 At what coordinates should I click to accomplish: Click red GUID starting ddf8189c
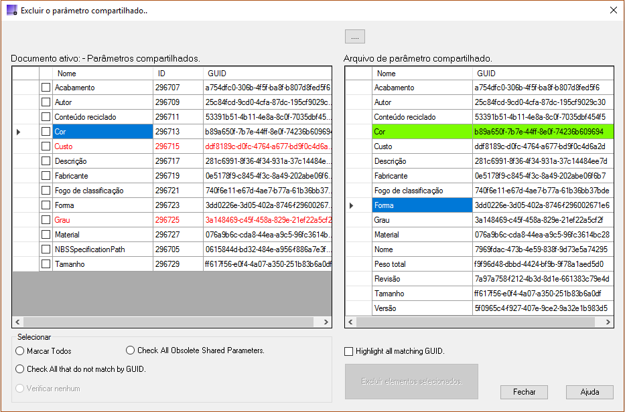267,146
